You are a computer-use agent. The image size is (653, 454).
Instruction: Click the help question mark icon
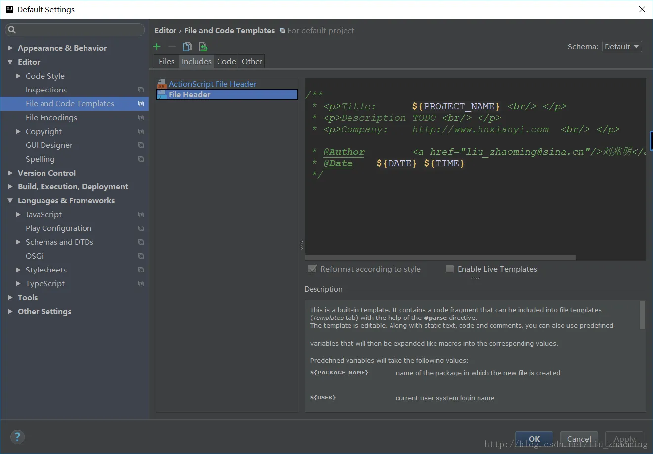17,437
